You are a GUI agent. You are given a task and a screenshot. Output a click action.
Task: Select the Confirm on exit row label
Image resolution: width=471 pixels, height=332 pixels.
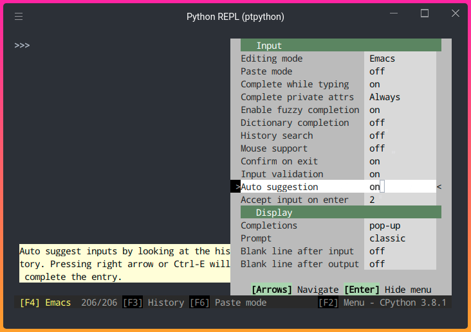point(279,161)
